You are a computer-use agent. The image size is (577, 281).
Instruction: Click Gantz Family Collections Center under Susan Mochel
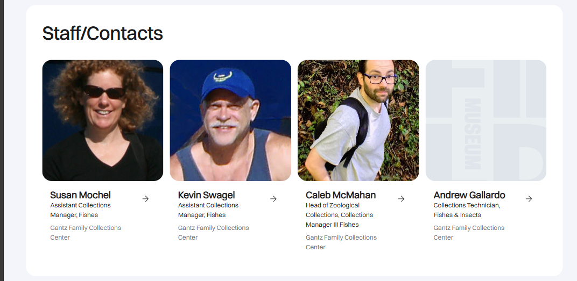(86, 233)
